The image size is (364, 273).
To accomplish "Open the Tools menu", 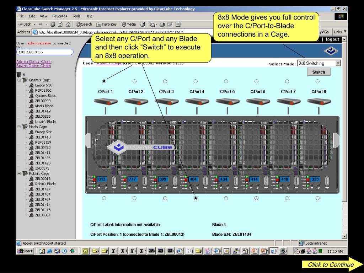I will click(x=76, y=16).
